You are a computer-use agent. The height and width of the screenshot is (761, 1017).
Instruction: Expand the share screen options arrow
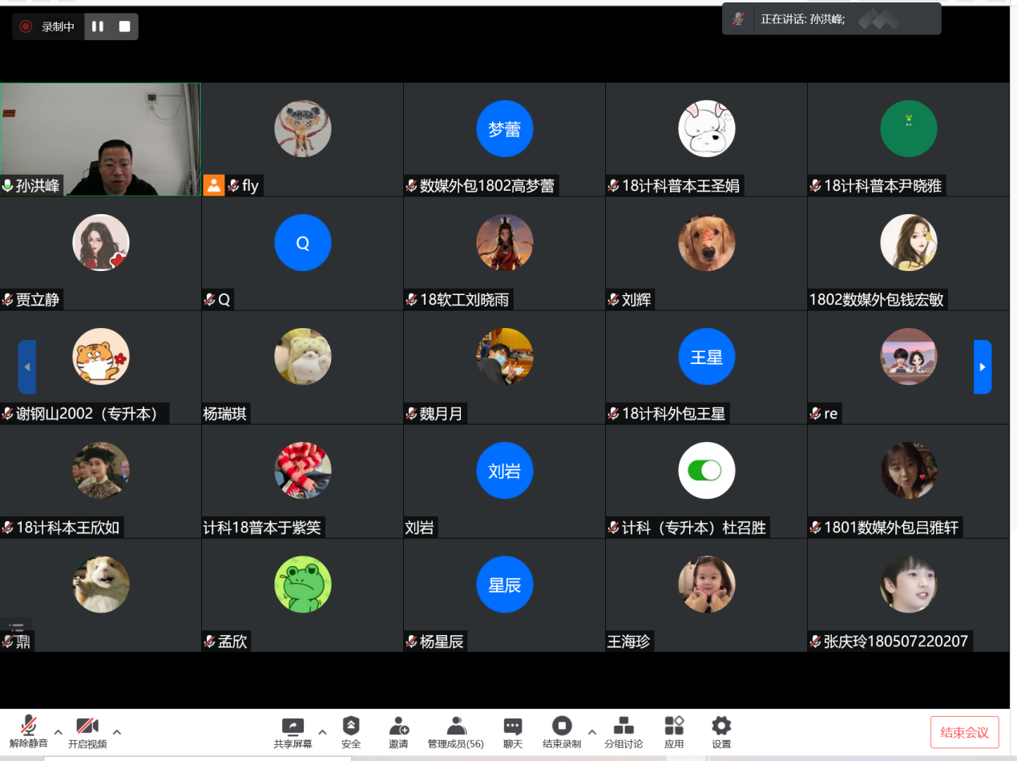click(x=322, y=731)
